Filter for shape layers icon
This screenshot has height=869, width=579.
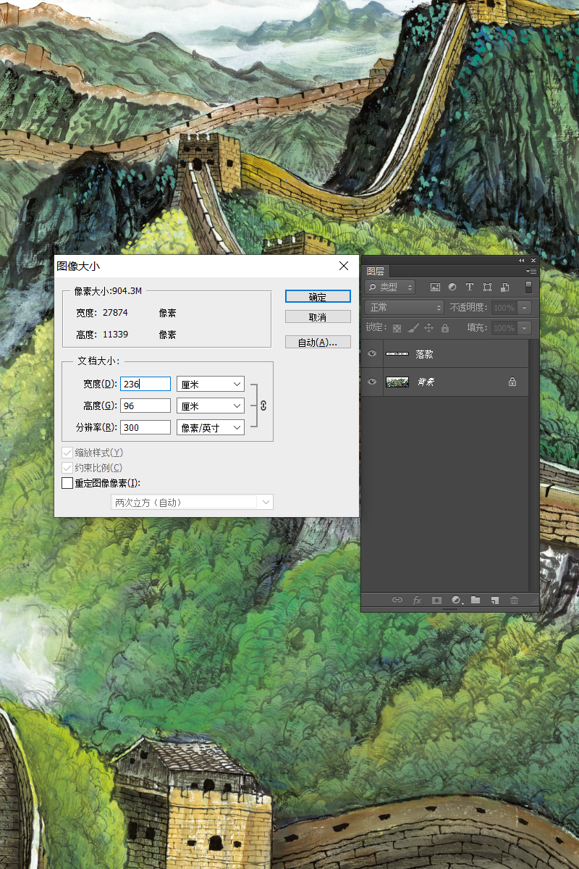coord(487,287)
